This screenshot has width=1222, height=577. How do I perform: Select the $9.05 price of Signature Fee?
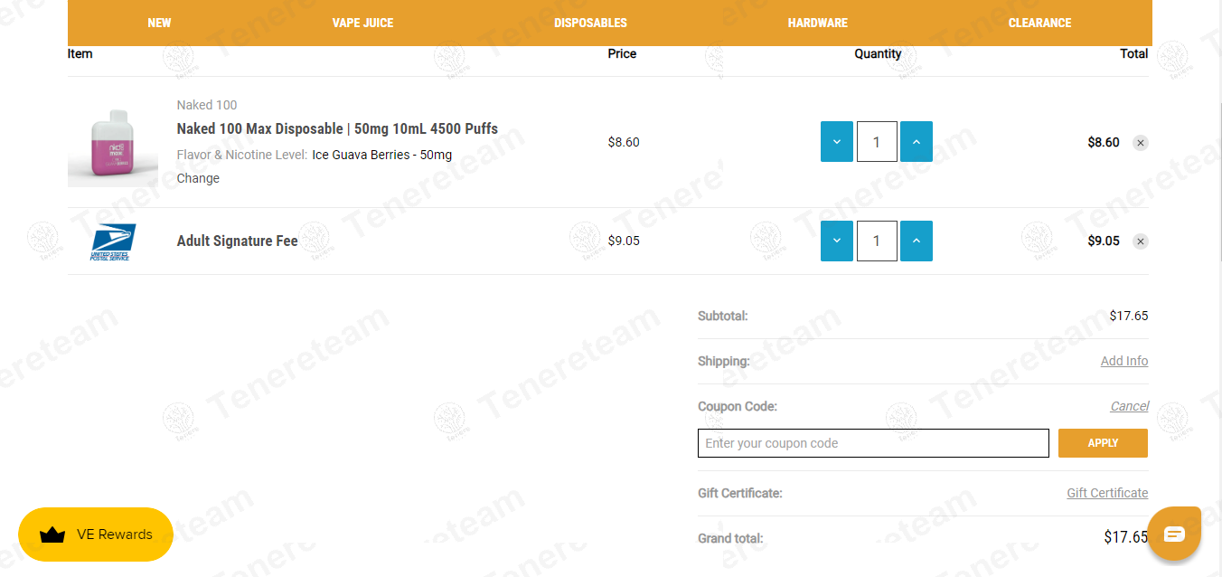(624, 241)
